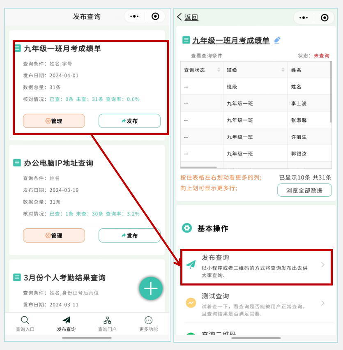Tap 发布 for 九年级一班月考成绩单
343x350 pixels.
(129, 121)
